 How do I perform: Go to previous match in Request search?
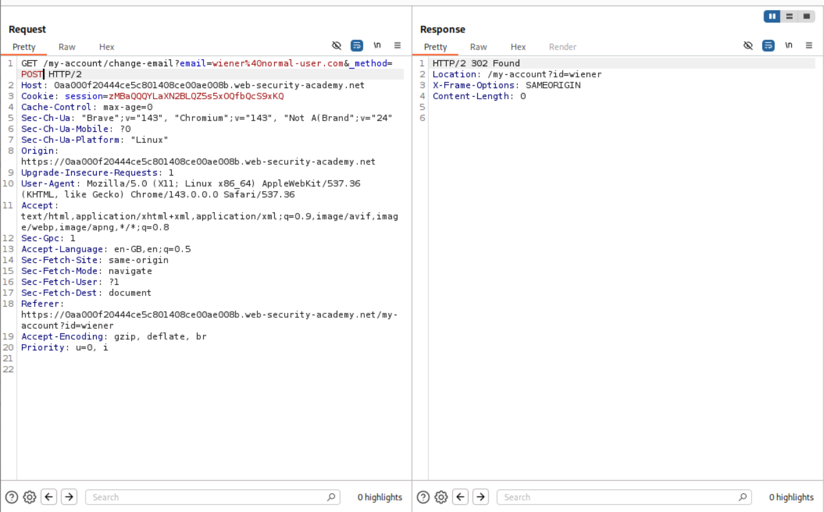pos(49,497)
